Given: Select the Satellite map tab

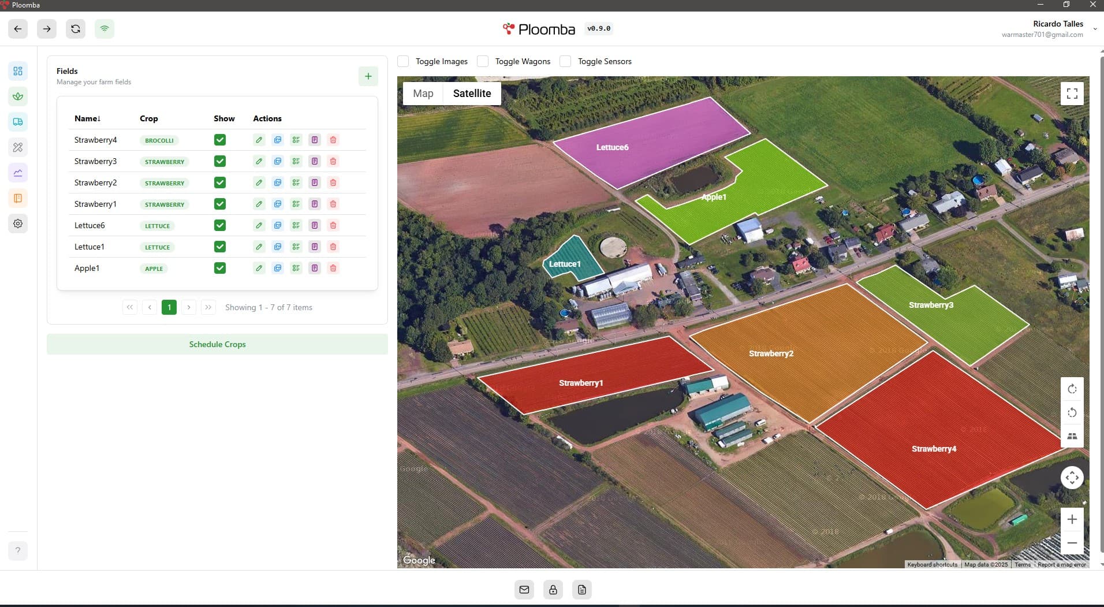Looking at the screenshot, I should [472, 94].
